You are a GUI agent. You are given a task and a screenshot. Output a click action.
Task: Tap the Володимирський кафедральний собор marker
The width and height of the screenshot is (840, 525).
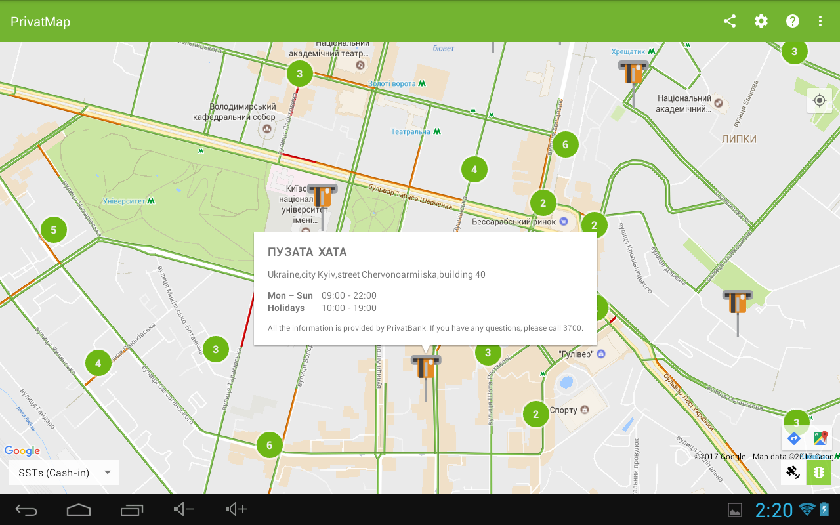(267, 129)
